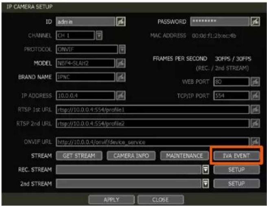Click the 30FPS / 30FPS value
Image resolution: width=267 pixels, height=206 pixels.
click(233, 59)
